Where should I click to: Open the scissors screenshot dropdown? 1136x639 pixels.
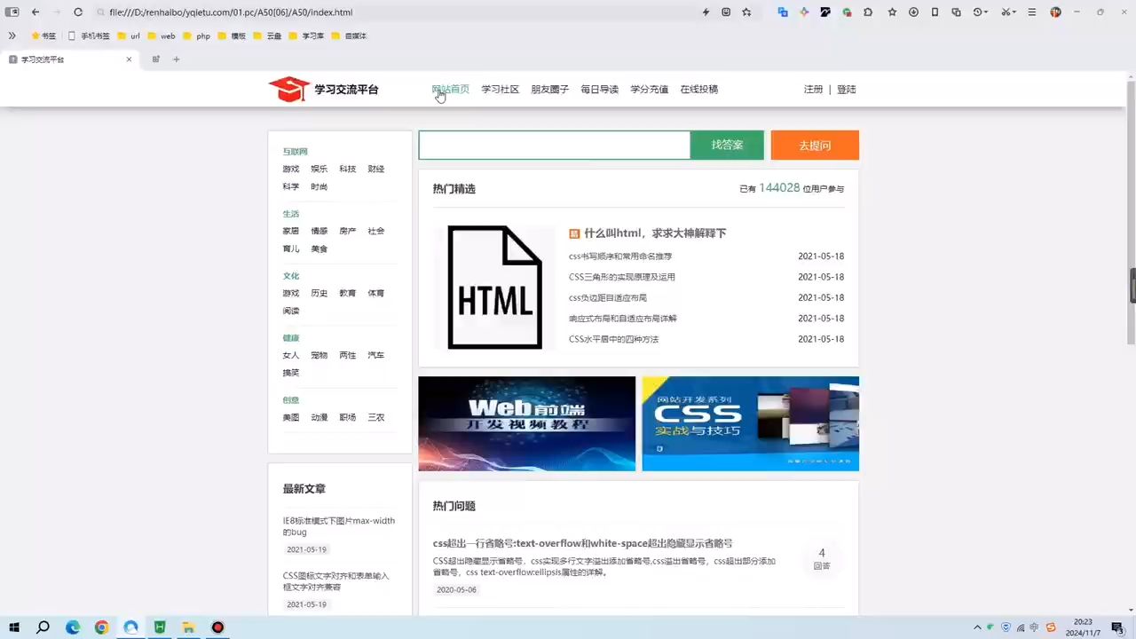tap(1008, 12)
